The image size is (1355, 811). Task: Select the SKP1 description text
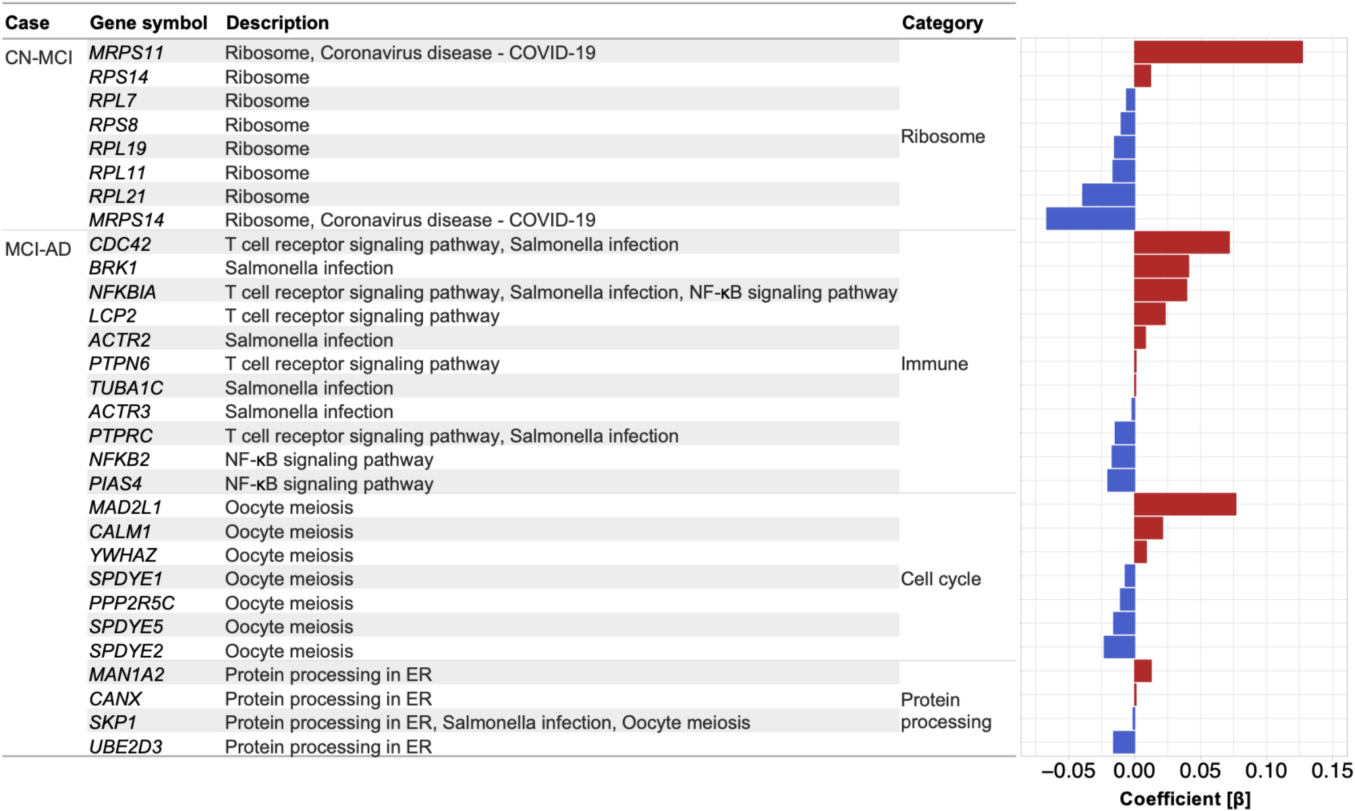487,723
